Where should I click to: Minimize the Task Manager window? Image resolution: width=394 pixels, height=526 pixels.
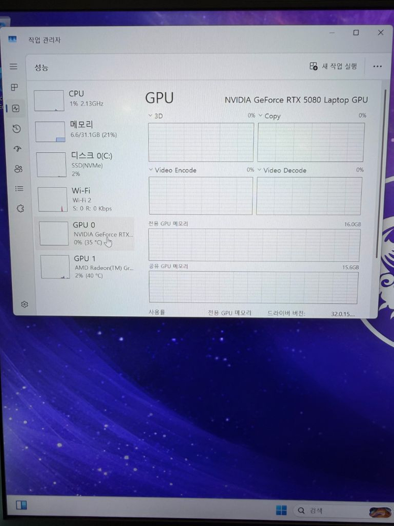pyautogui.click(x=332, y=33)
